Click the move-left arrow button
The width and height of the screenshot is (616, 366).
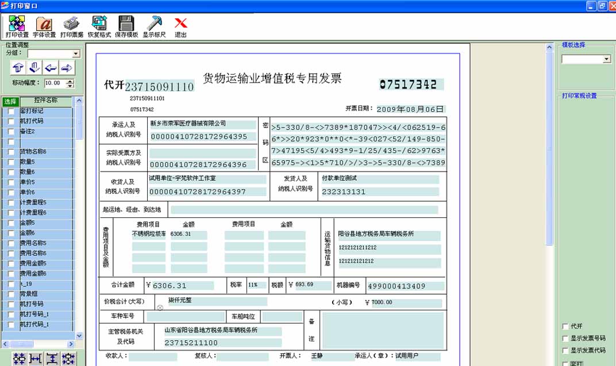click(x=51, y=68)
